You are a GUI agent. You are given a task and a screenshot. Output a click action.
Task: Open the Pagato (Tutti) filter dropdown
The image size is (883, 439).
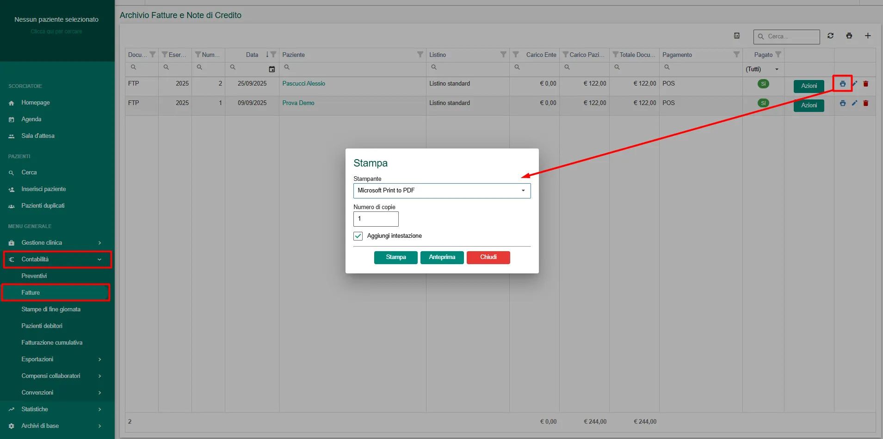point(762,69)
